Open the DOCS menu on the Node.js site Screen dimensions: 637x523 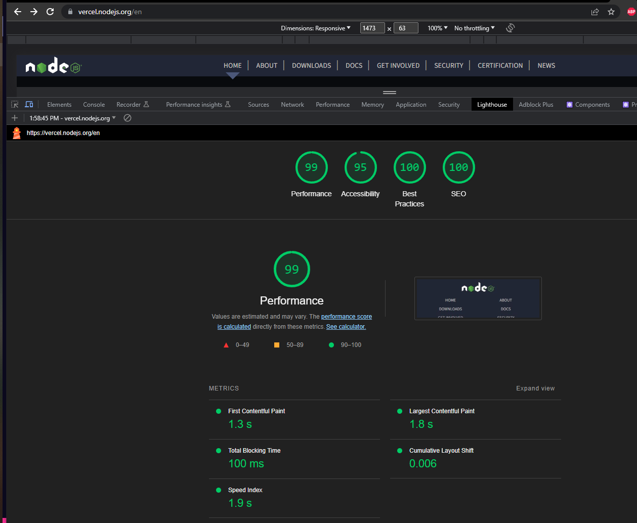tap(354, 65)
